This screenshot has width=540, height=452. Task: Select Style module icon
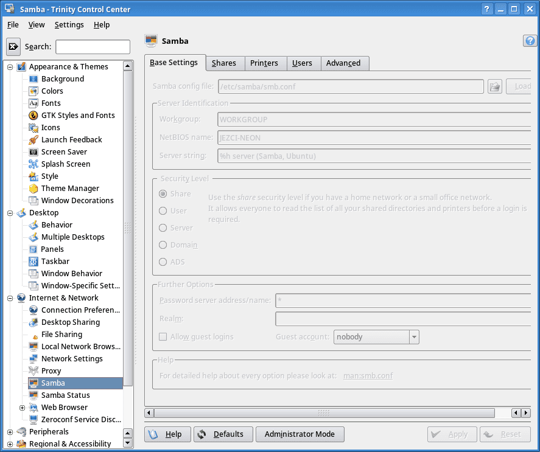[33, 176]
